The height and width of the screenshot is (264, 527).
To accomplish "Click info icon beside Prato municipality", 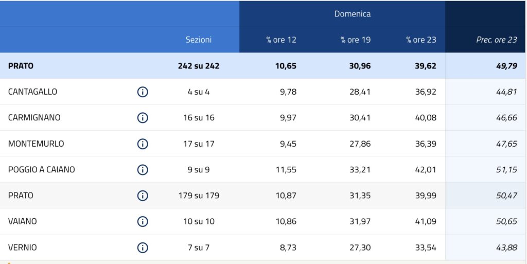I will [143, 196].
